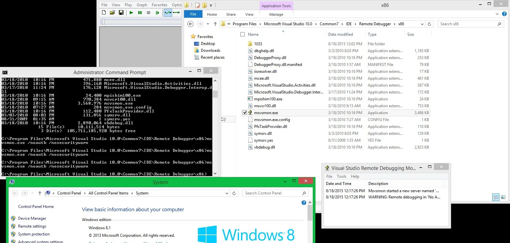Click the Command Prompt window system icon
Screen dimensions: 510x243
(x=5, y=72)
